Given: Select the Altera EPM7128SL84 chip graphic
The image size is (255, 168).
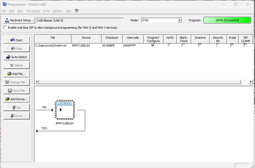Looking at the screenshot, I should click(65, 109).
